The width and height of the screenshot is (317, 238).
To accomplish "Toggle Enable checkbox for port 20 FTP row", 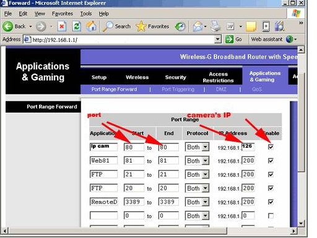I will click(x=271, y=188).
